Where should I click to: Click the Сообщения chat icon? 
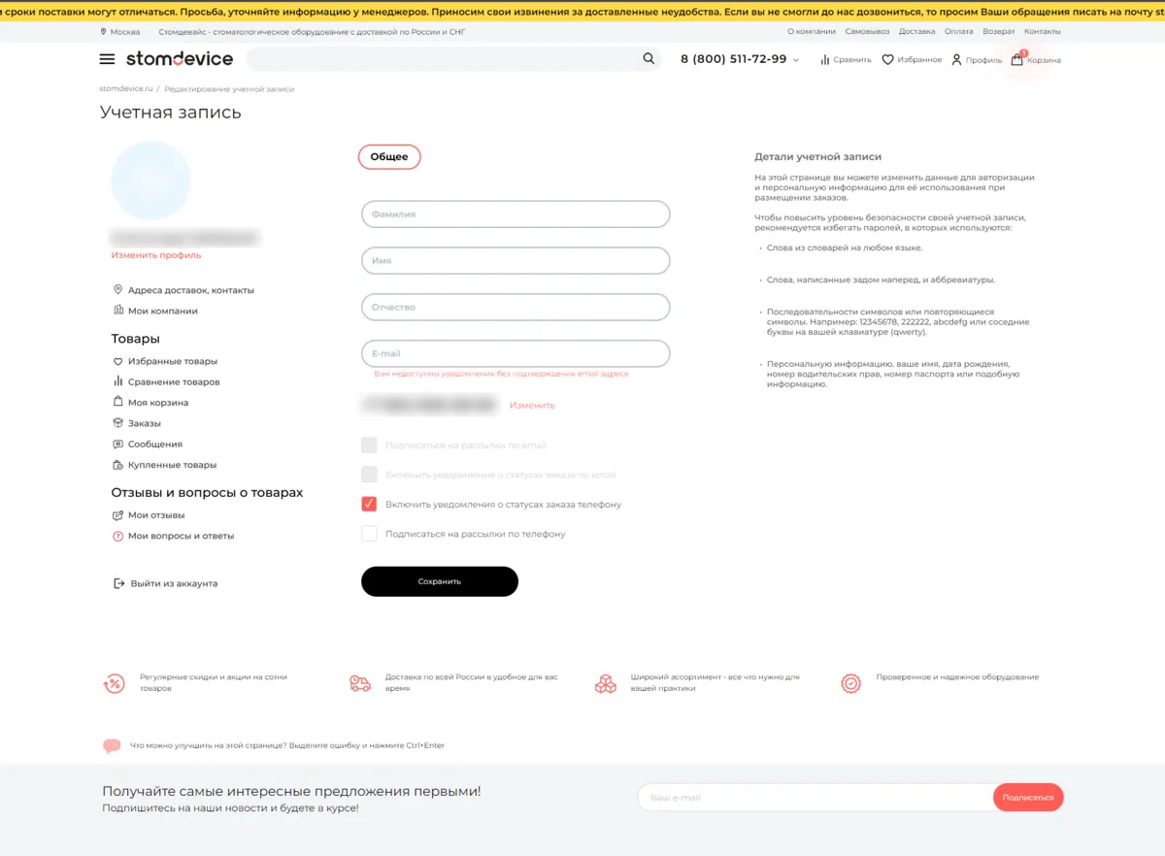[118, 444]
